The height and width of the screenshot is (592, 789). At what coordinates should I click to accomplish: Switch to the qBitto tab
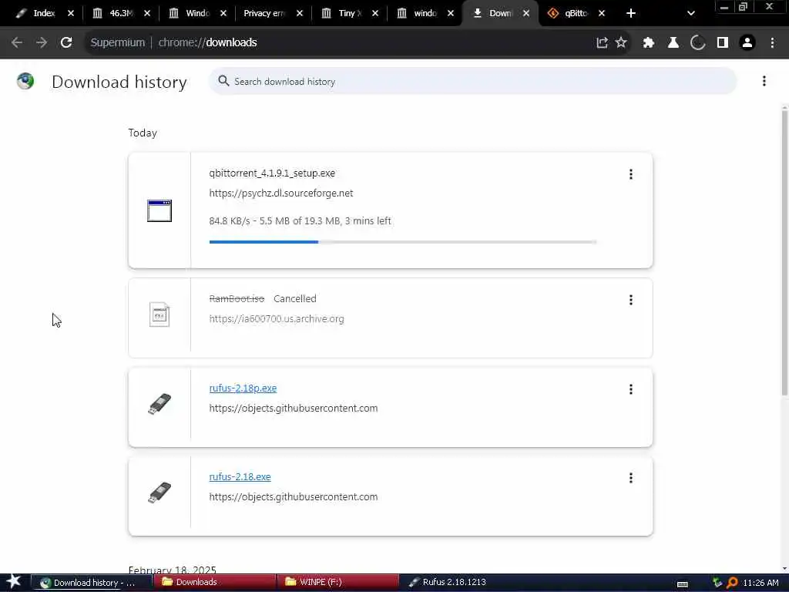tap(576, 14)
